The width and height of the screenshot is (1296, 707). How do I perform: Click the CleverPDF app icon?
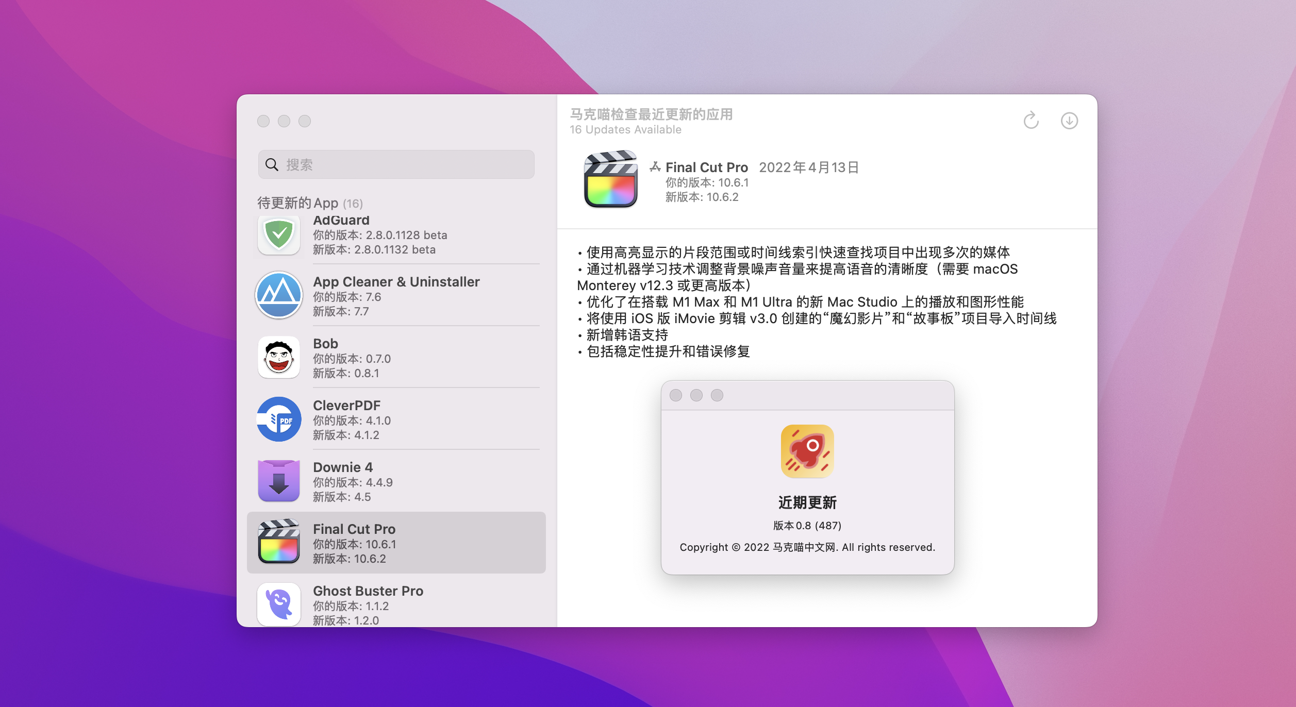click(279, 419)
